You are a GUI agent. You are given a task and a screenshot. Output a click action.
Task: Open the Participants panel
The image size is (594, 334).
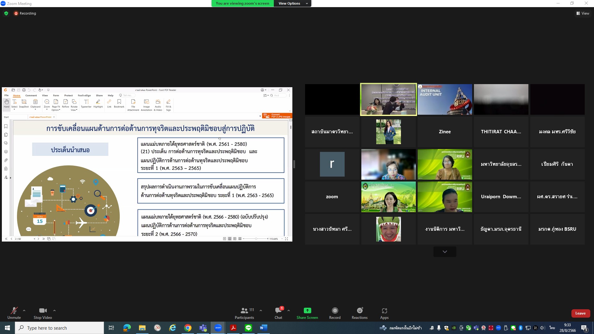[244, 313]
